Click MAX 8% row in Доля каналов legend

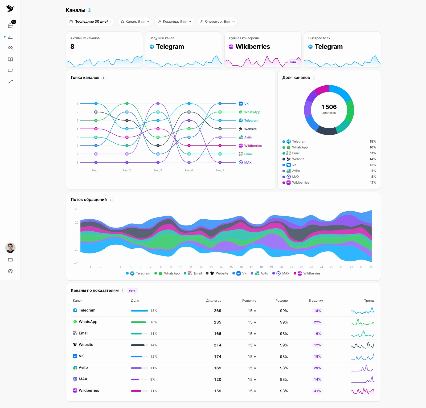coord(329,177)
